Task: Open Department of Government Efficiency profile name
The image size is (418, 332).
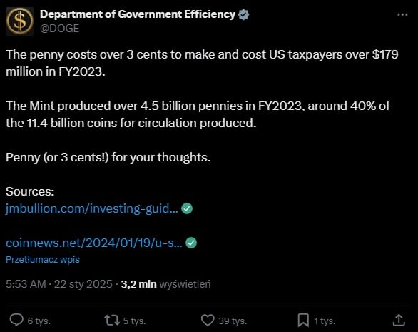Action: pos(138,14)
